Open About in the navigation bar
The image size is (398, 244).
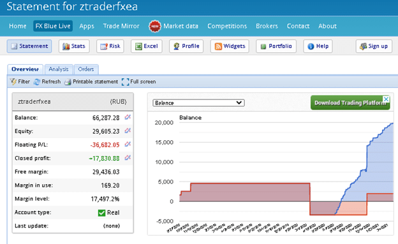point(327,26)
